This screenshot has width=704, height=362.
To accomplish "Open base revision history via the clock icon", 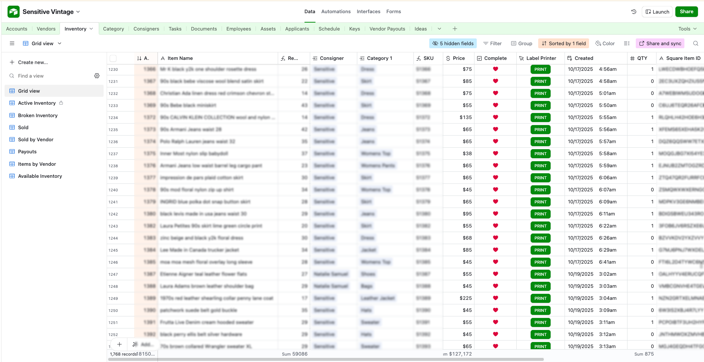I will click(634, 12).
